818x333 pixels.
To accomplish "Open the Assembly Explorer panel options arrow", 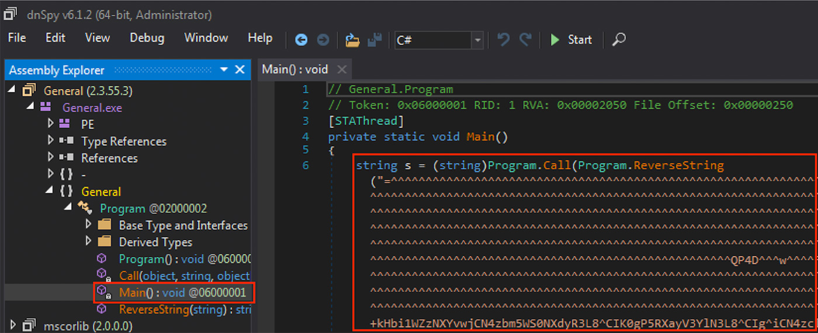I will 224,70.
